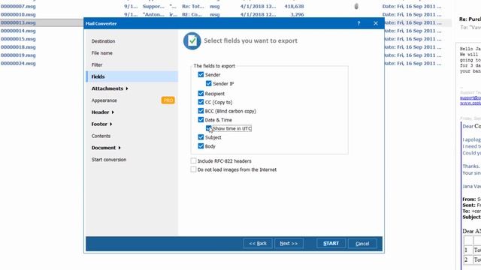Toggle the Sender IP checkbox
The width and height of the screenshot is (481, 270).
[x=209, y=83]
